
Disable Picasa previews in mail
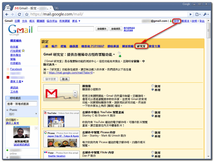[153, 136]
